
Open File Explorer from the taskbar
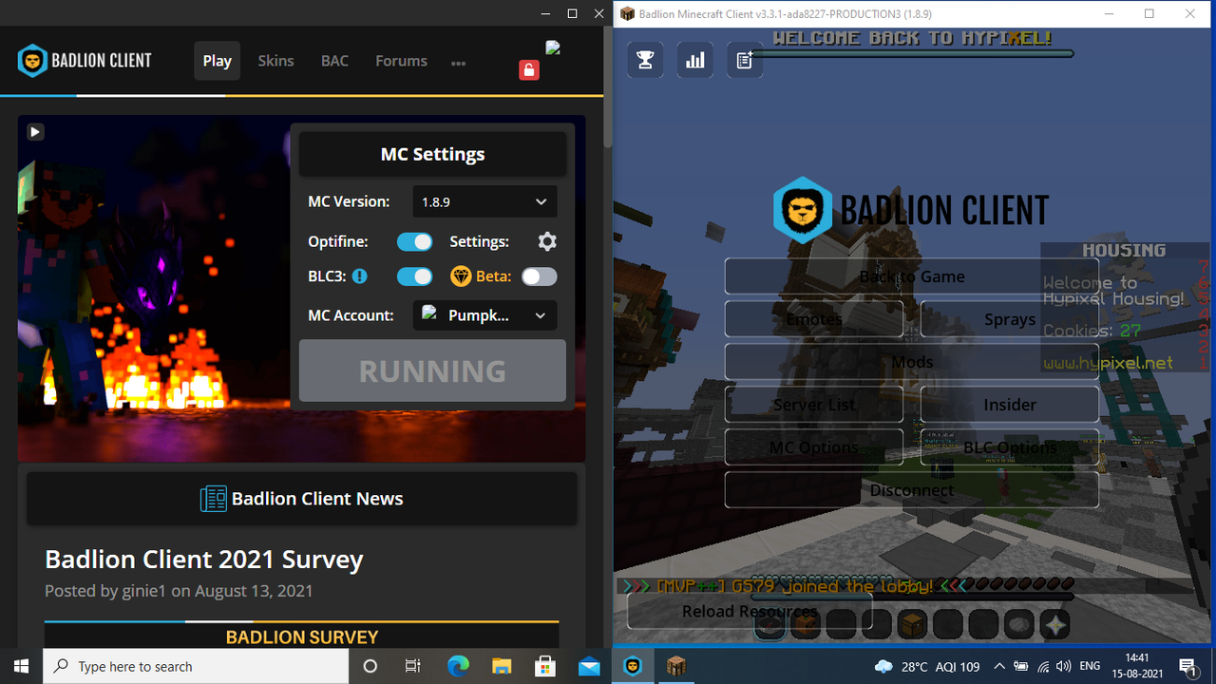[x=502, y=666]
